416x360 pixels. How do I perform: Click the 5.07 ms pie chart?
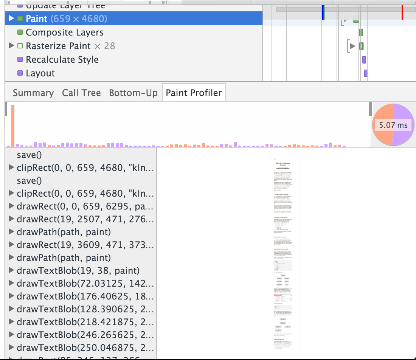click(x=393, y=125)
